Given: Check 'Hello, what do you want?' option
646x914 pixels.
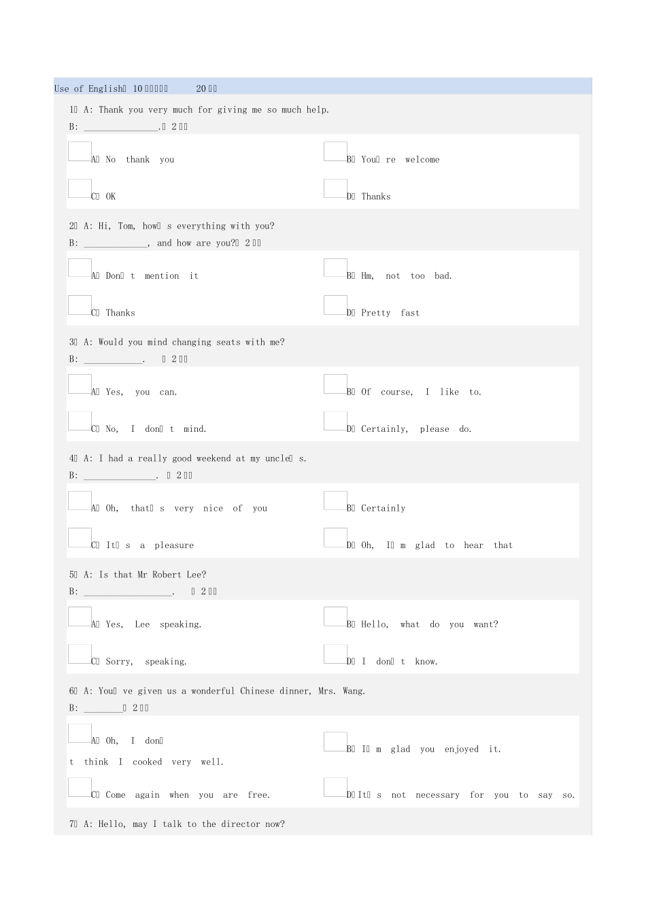Looking at the screenshot, I should (x=335, y=617).
